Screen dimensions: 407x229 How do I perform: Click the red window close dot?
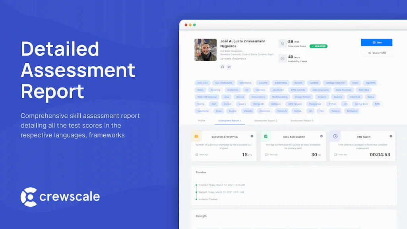[186, 25]
